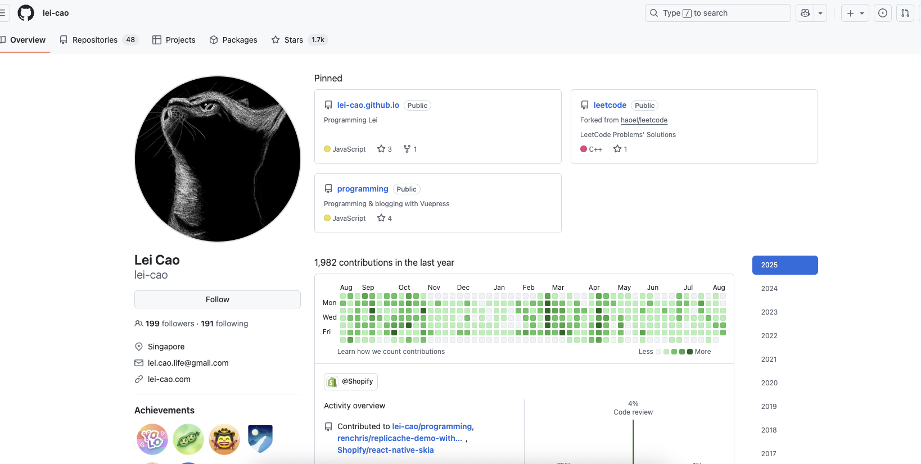Open the lei-cao/programming contributed repo link
Screen dimensions: 921x464
pos(432,426)
